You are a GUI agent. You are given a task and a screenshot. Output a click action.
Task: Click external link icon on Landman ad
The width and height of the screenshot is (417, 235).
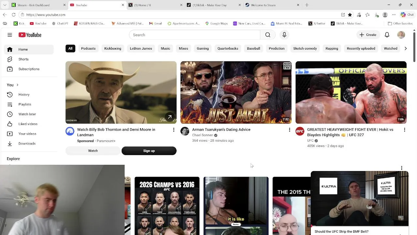point(170,117)
